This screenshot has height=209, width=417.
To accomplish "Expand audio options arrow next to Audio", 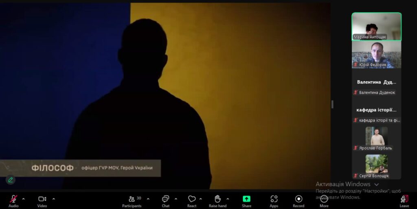I will [23, 199].
